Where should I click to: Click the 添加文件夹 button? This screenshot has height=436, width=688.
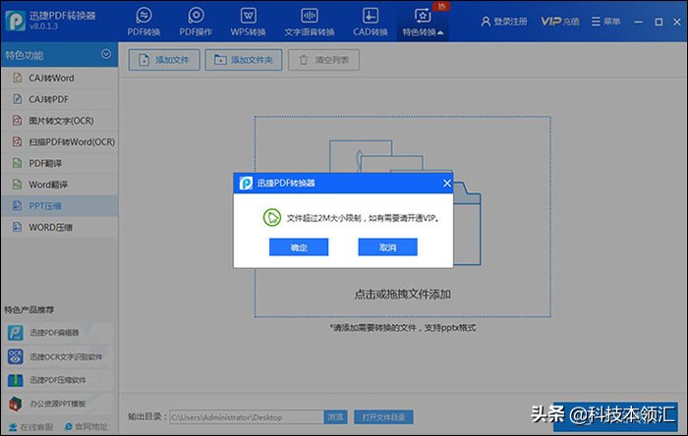(x=244, y=60)
